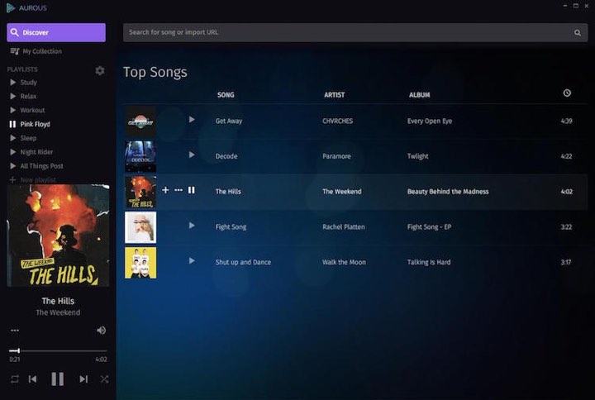Open player options ellipsis above progress bar

14,331
